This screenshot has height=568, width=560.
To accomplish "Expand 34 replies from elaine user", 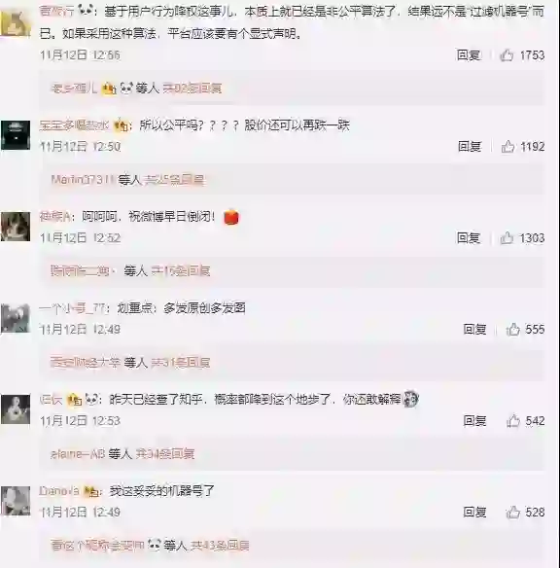I will pos(165,453).
